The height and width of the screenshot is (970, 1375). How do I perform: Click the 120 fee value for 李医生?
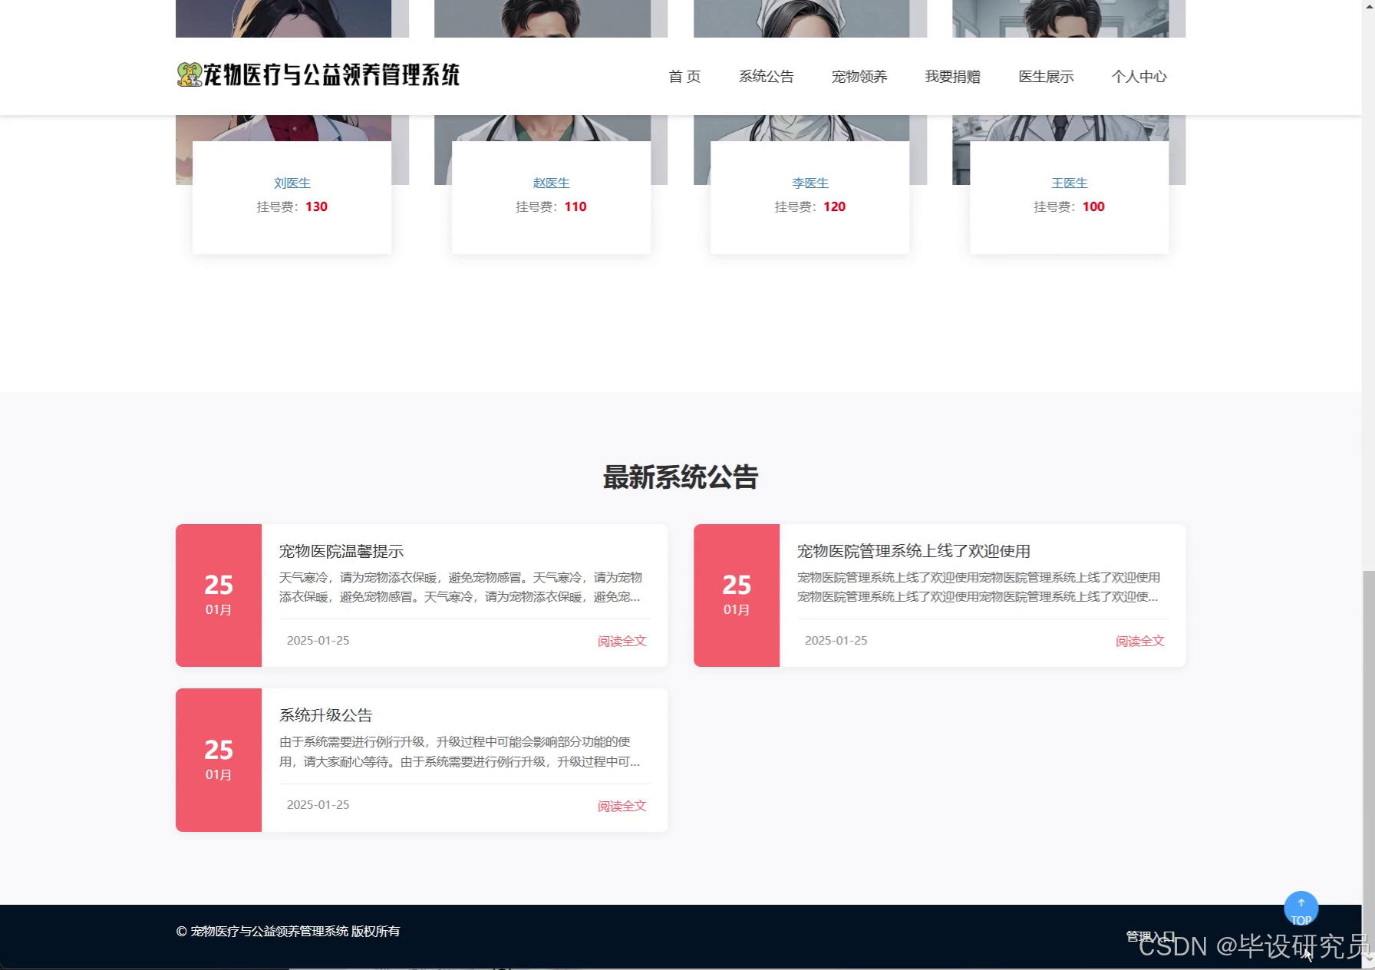pyautogui.click(x=834, y=206)
